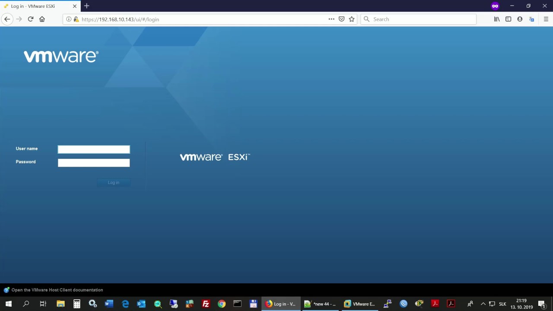Open the Settings gear taskbar icon
Viewport: 553px width, 311px height.
pos(93,304)
